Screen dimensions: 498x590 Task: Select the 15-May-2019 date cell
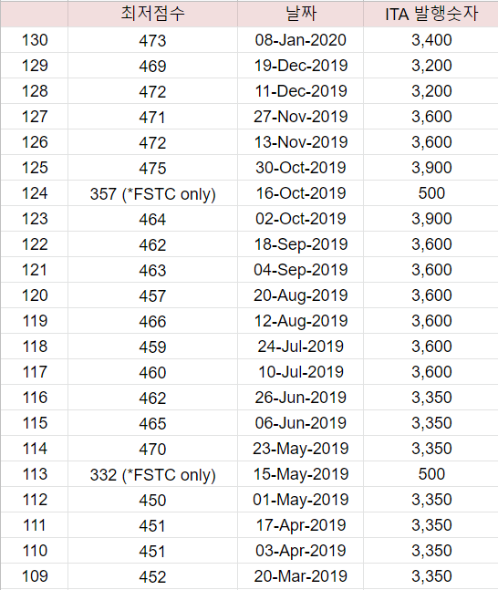(x=300, y=474)
